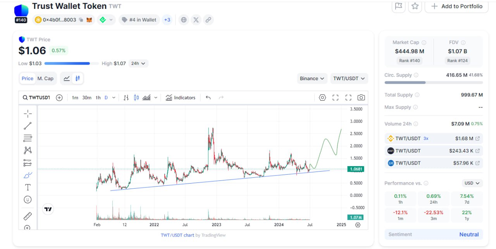Expand the timeframe list chevron

[114, 98]
